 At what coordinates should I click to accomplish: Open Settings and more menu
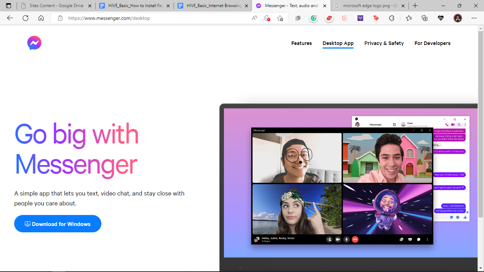[x=474, y=18]
